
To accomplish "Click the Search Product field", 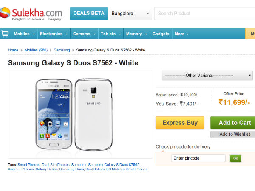I will [204, 14].
